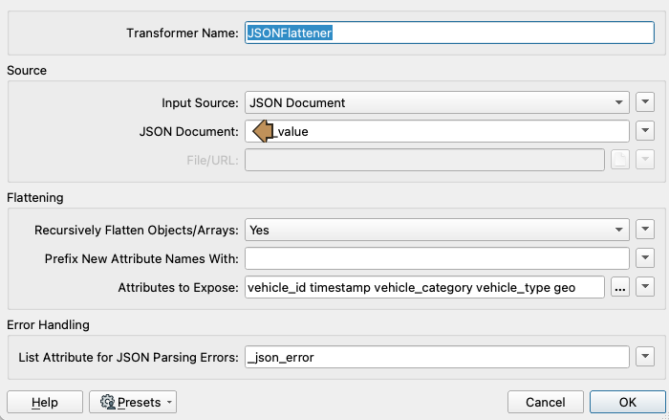Click the Attributes to Expose label
Screen dimensions: 669x420
coord(178,287)
